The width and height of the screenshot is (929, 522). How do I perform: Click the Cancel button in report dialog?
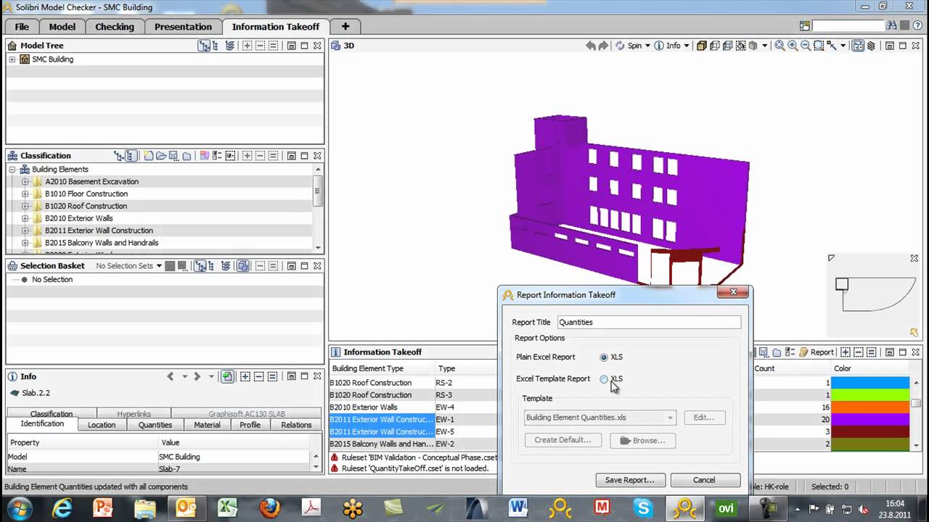tap(704, 480)
